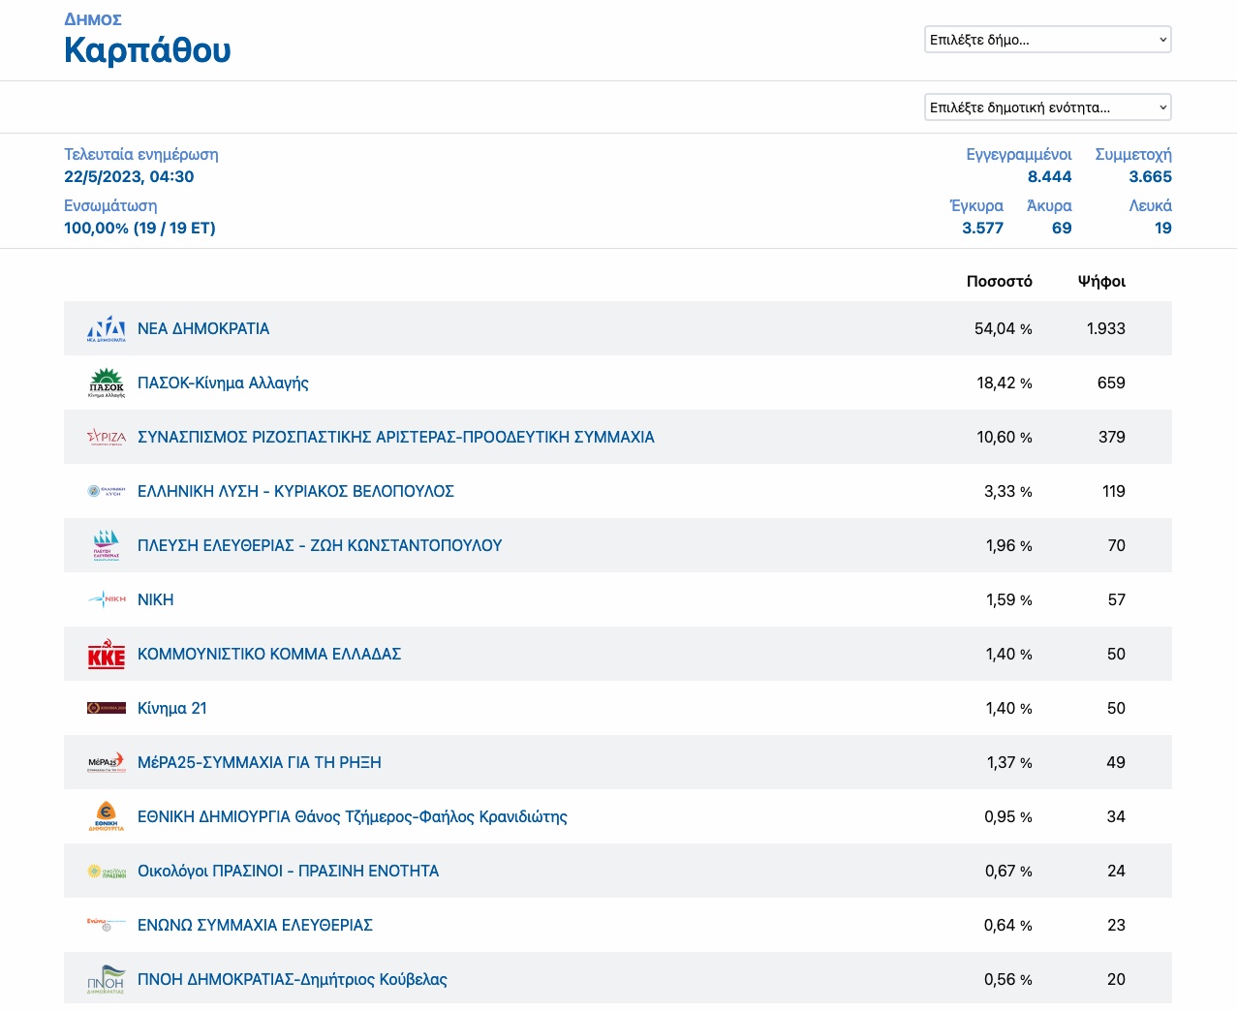Screen dimensions: 1237x1011
Task: Click the Τελευταία ενημέρωση label
Action: [x=141, y=154]
